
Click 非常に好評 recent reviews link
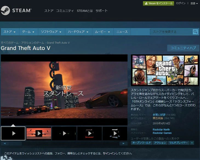(x=159, y=115)
